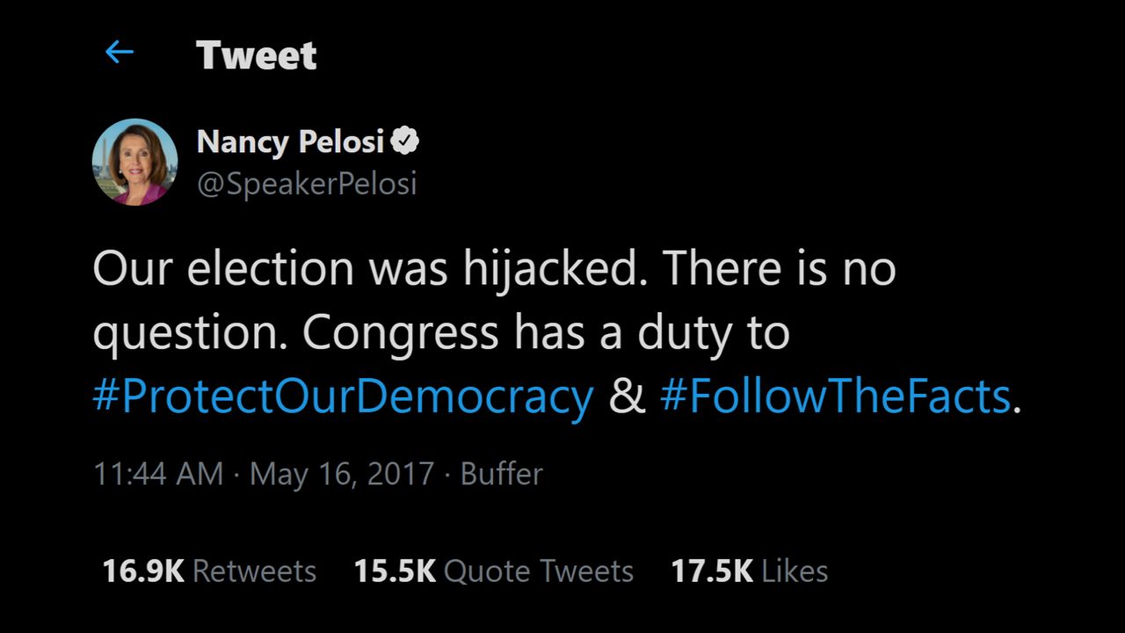Click the word "question" in the tweet
This screenshot has width=1125, height=633.
(187, 334)
